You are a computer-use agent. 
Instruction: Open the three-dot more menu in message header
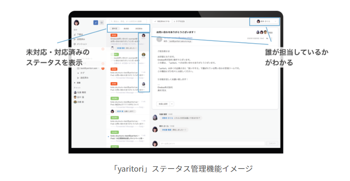271,39
